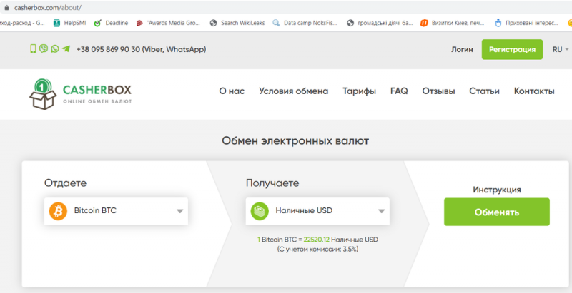
Task: Click the CasherBox logo
Action: point(81,93)
